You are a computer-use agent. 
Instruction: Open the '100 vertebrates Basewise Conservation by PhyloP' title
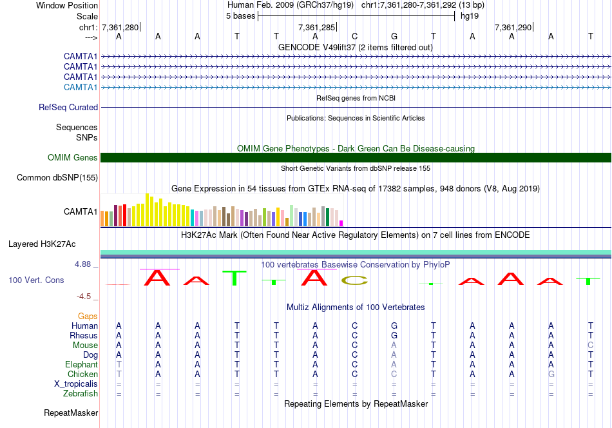356,265
